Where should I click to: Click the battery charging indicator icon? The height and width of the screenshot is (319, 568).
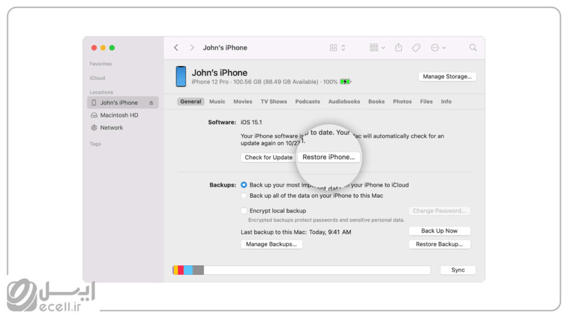345,82
